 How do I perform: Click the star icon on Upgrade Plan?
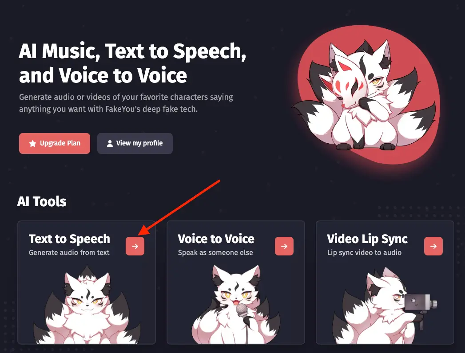(32, 143)
